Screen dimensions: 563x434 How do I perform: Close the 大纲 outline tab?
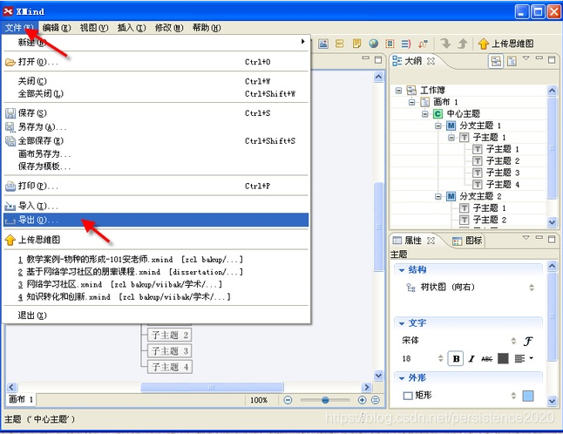pyautogui.click(x=431, y=61)
